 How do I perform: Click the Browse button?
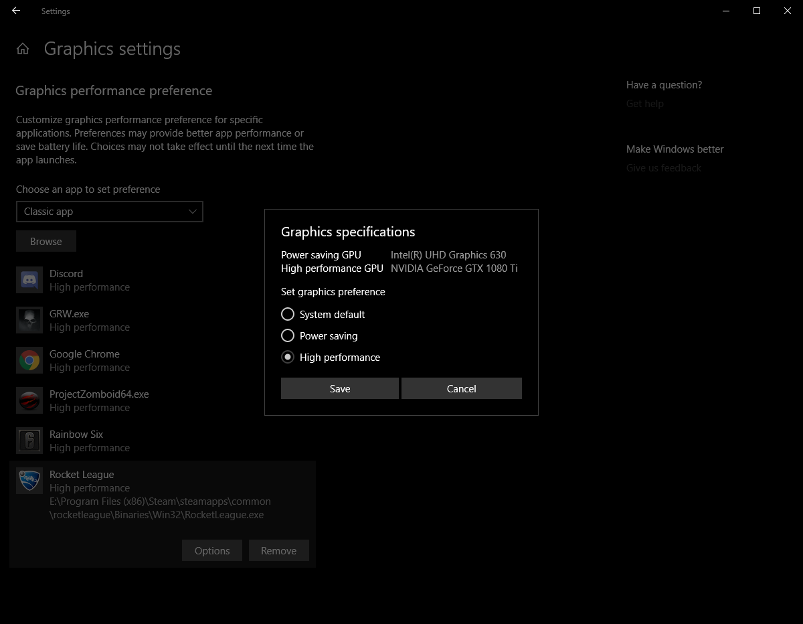[x=46, y=242]
